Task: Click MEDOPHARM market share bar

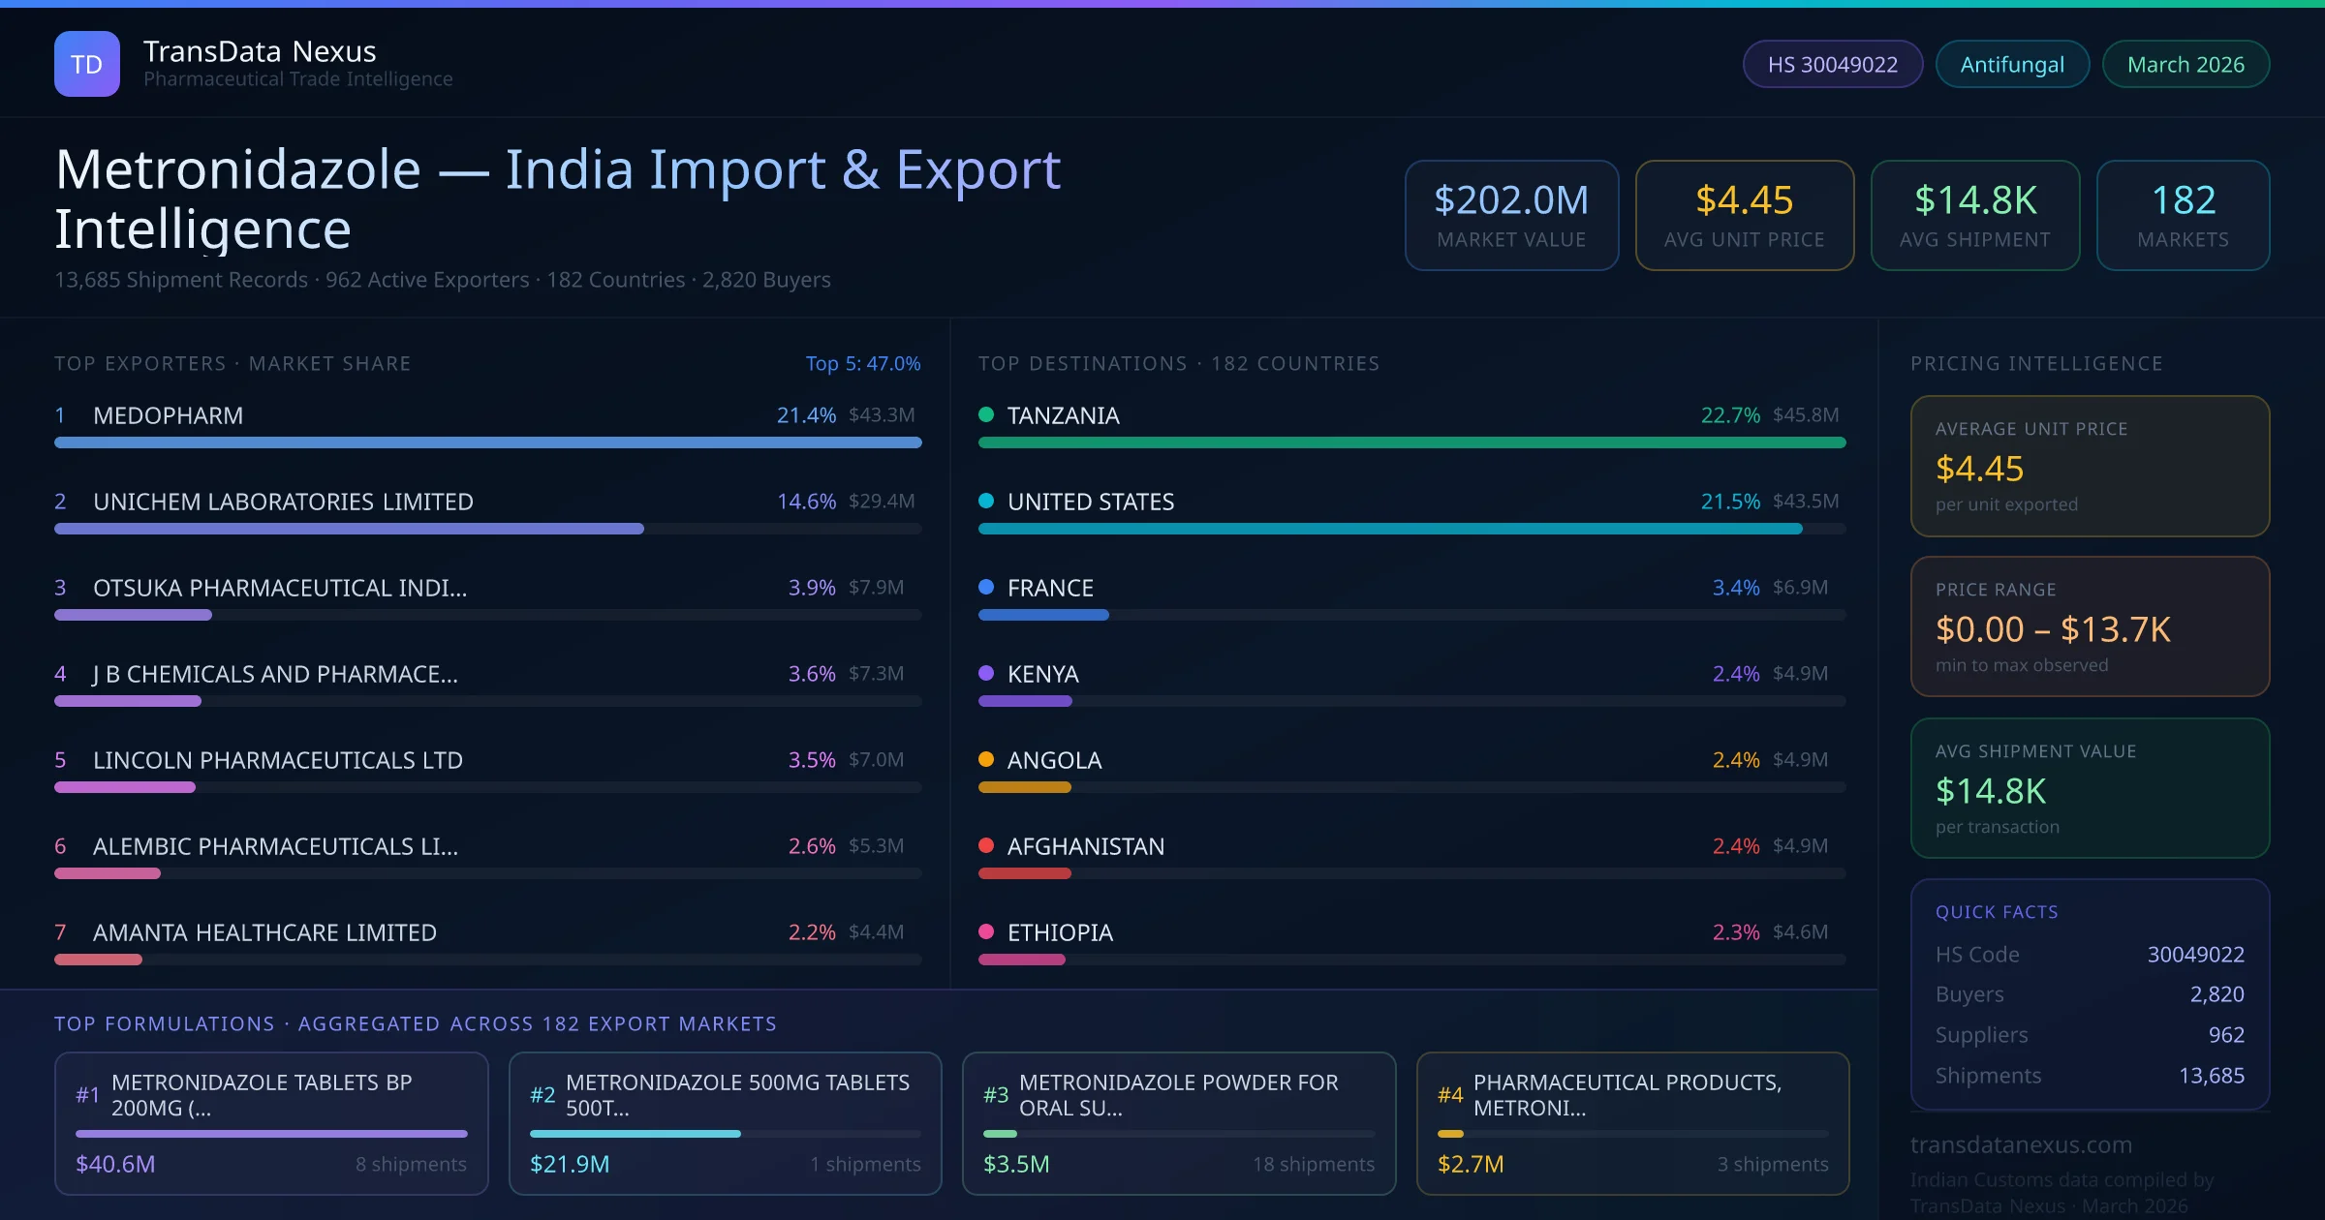Action: click(487, 442)
